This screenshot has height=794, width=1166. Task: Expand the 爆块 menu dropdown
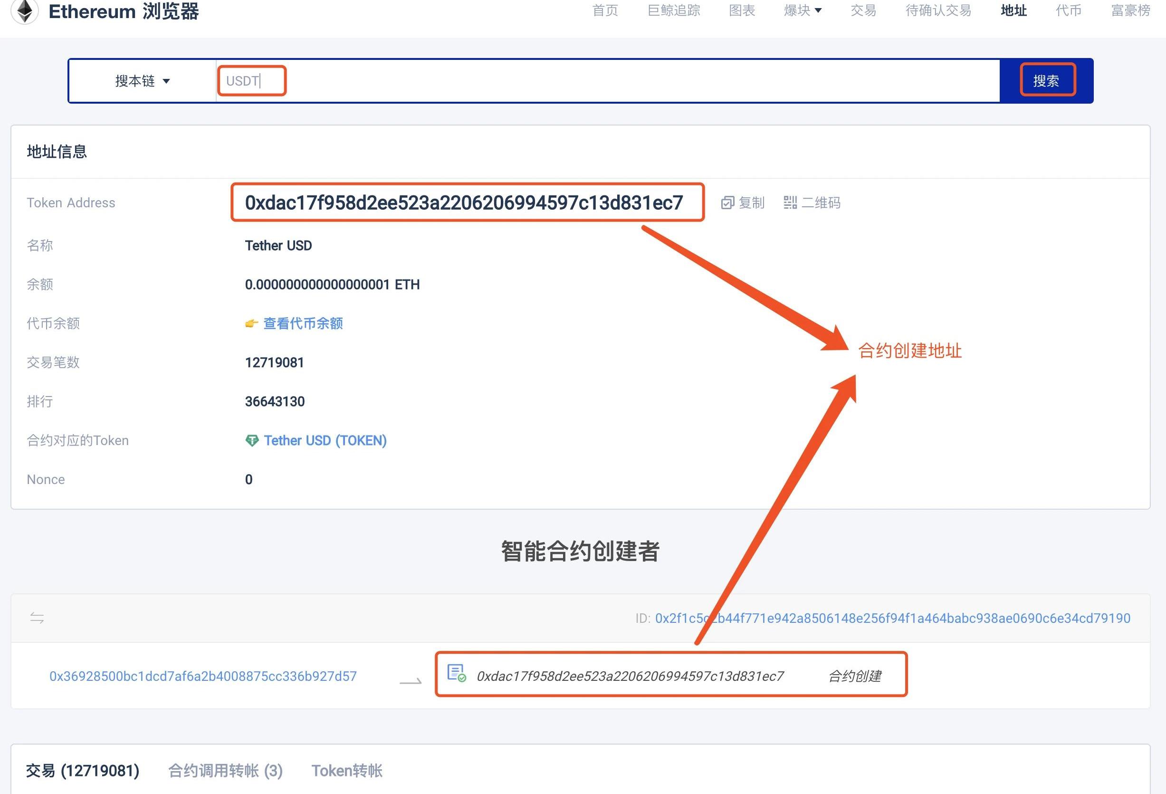coord(803,10)
